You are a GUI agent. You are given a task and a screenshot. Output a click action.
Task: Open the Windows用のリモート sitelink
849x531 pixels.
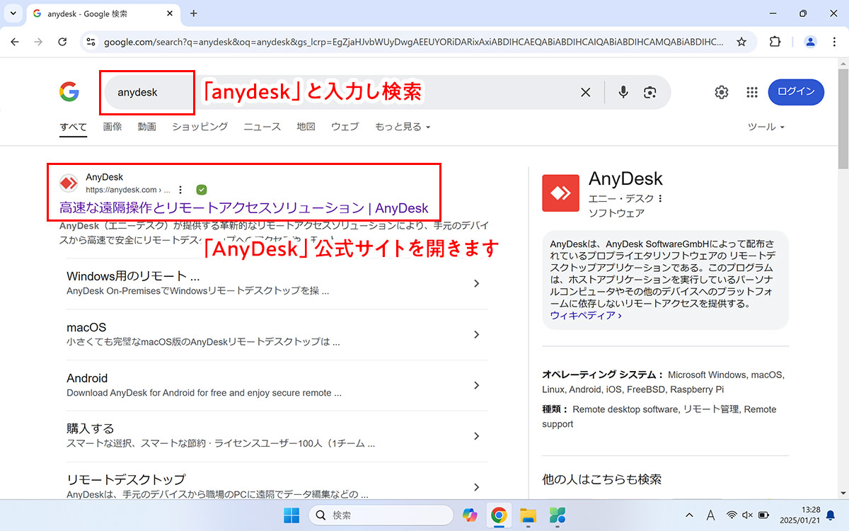click(133, 276)
